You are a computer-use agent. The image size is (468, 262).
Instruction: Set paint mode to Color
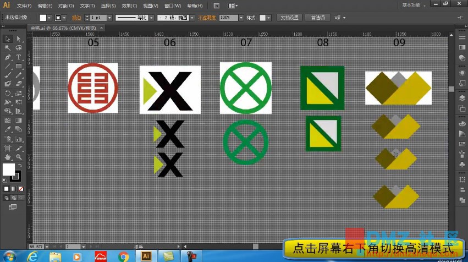tap(6, 189)
